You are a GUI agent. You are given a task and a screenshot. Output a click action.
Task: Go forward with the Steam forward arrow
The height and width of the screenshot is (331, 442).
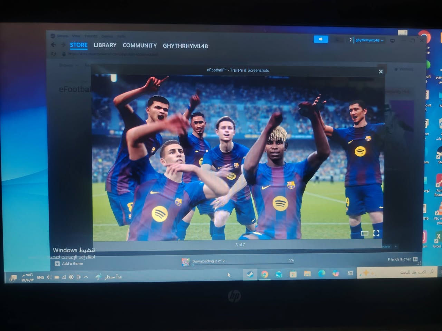tap(63, 45)
